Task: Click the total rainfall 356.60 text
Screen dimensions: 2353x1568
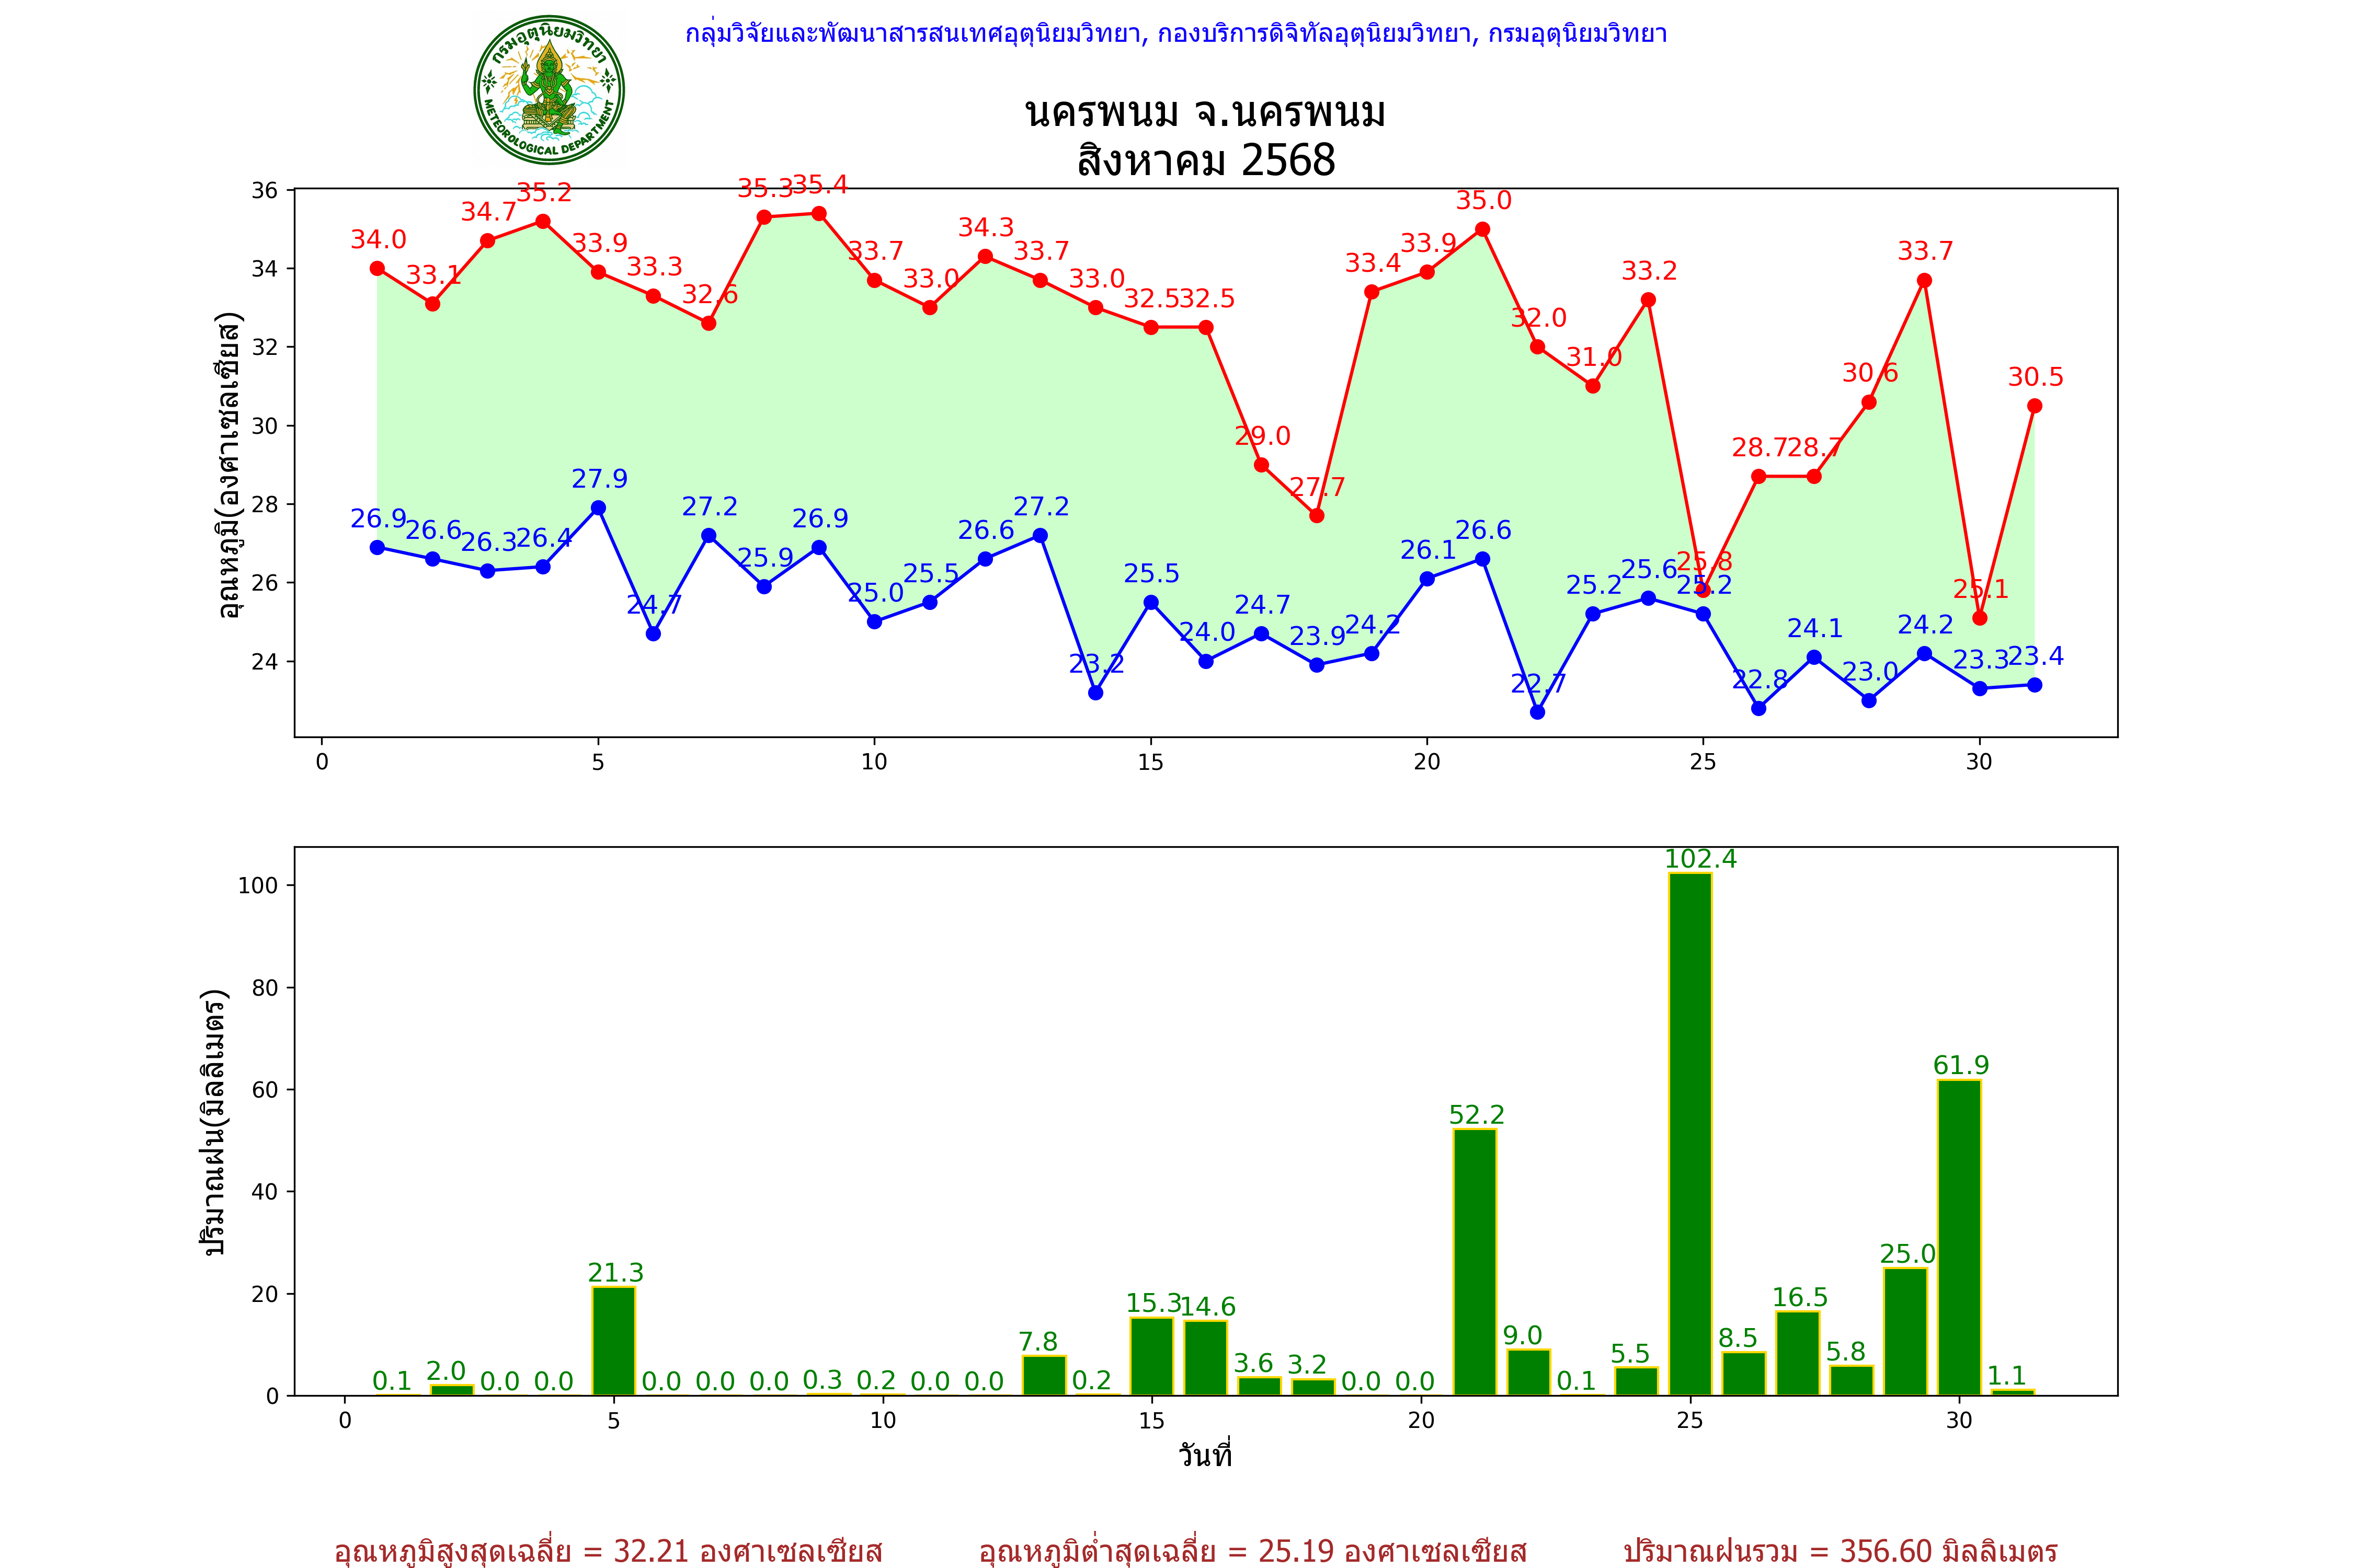Action: [x=1840, y=1551]
